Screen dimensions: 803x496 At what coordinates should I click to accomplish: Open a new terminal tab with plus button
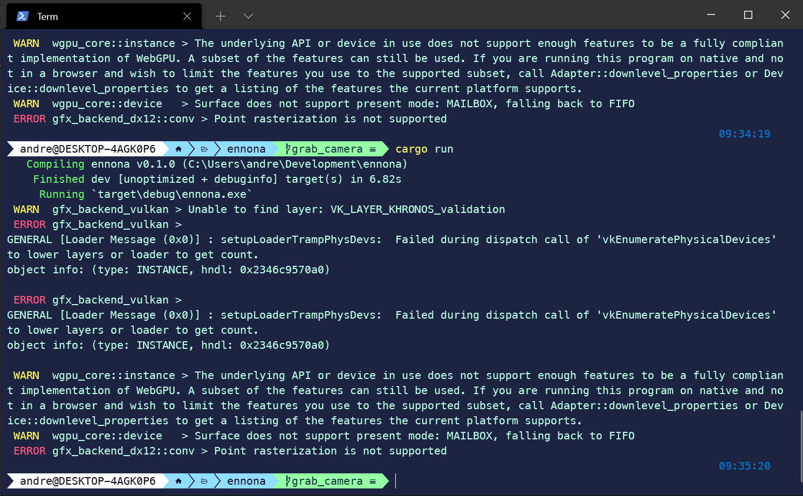coord(220,16)
